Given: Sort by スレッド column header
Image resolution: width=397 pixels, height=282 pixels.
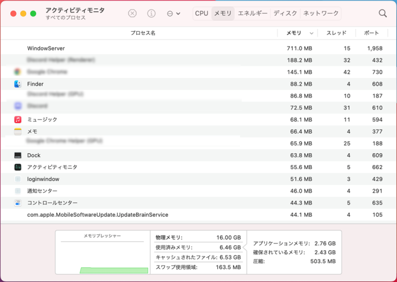Looking at the screenshot, I should point(336,33).
